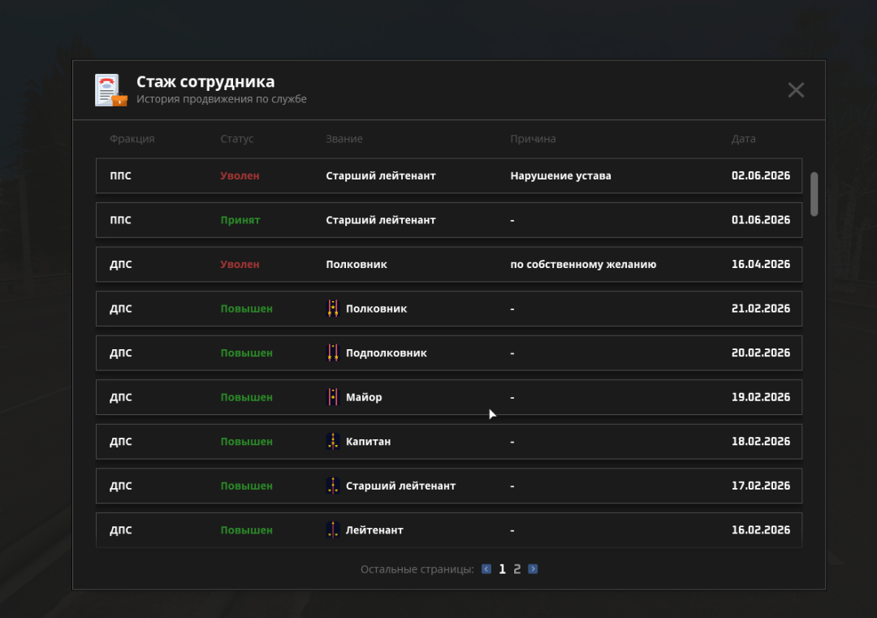Click the Звание column header

[344, 139]
